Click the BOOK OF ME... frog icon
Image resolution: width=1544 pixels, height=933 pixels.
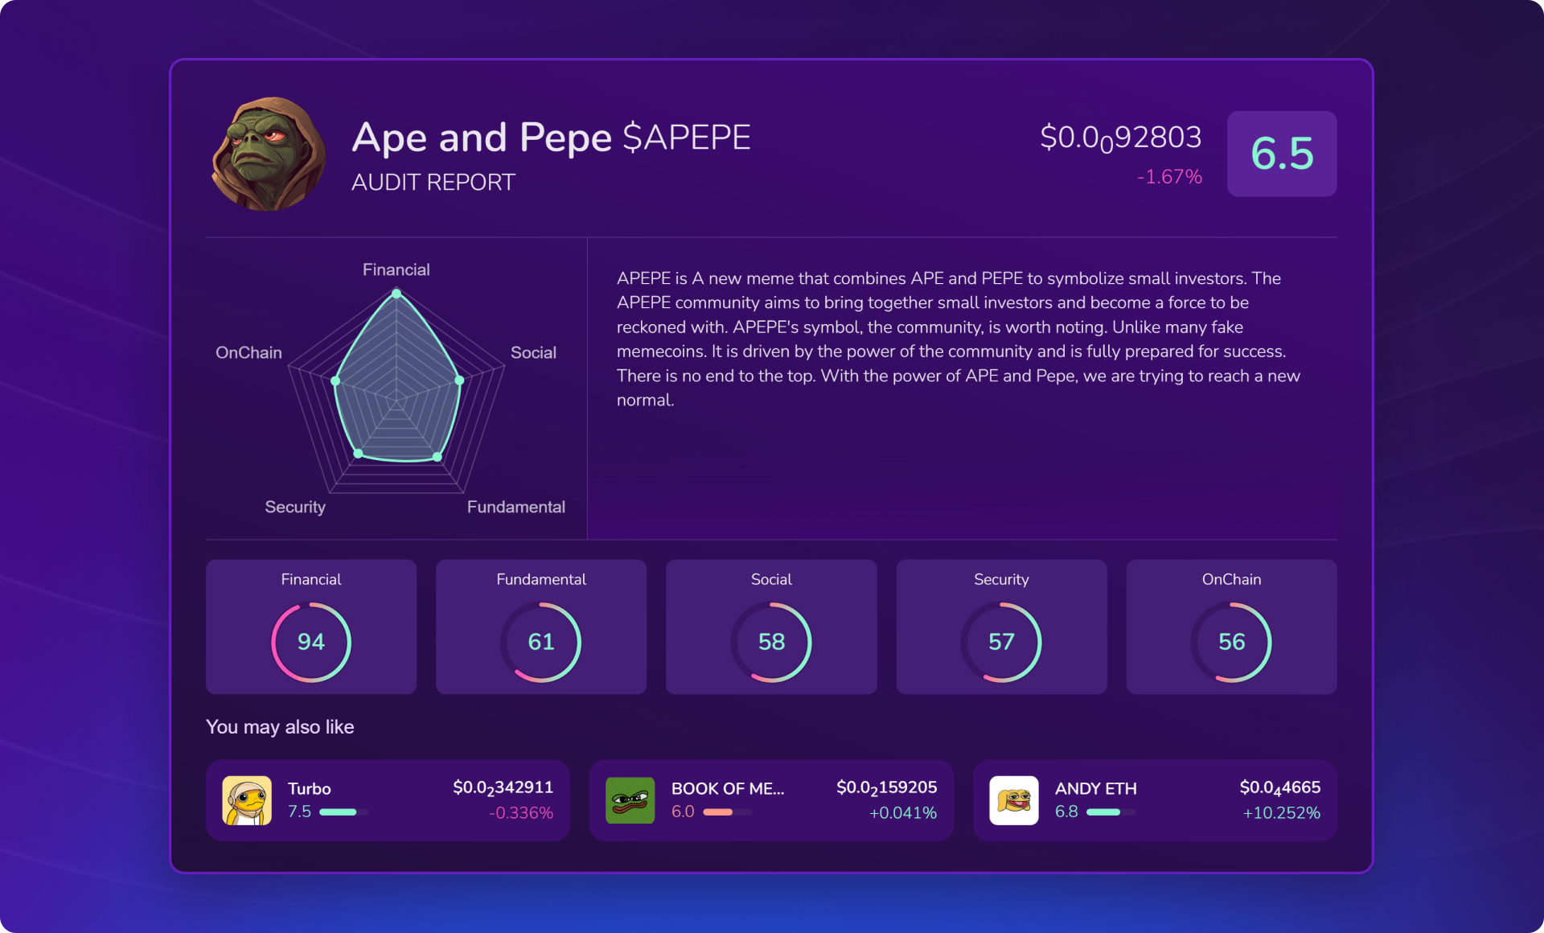(630, 800)
